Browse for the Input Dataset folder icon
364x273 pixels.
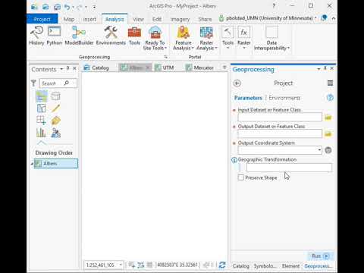328,118
